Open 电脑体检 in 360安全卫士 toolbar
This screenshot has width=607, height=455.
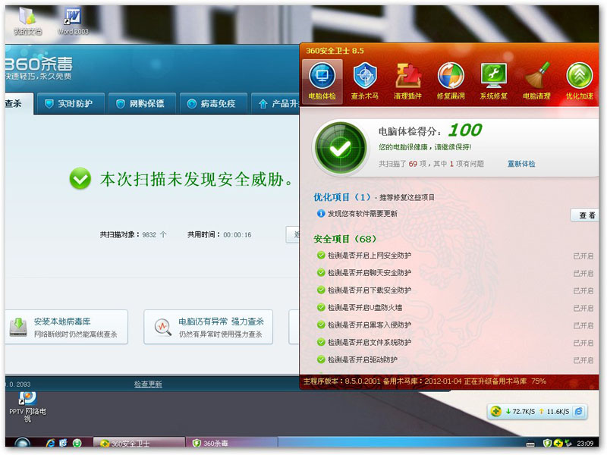[322, 82]
